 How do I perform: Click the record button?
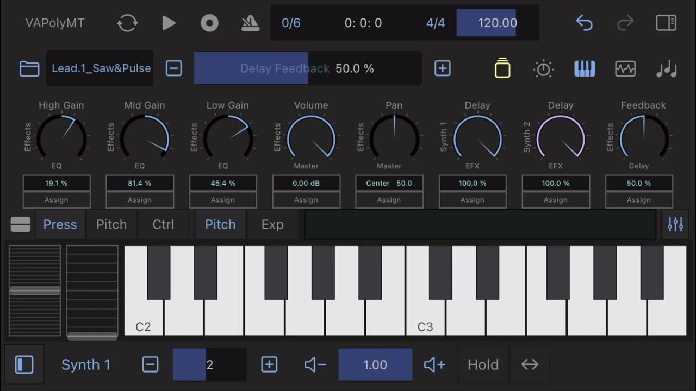(x=209, y=23)
